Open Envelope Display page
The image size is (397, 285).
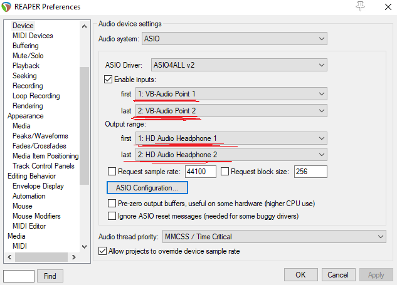tap(38, 186)
